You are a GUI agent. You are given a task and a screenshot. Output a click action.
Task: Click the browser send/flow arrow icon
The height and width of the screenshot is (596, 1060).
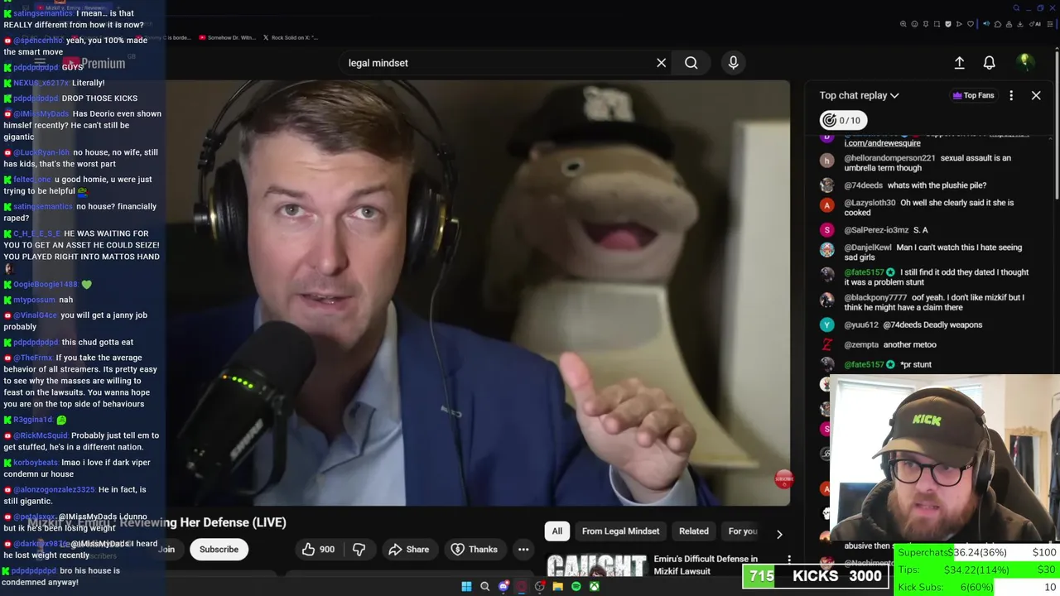tap(959, 24)
